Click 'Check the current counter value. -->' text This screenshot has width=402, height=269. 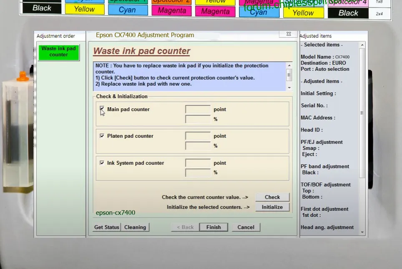coord(205,197)
